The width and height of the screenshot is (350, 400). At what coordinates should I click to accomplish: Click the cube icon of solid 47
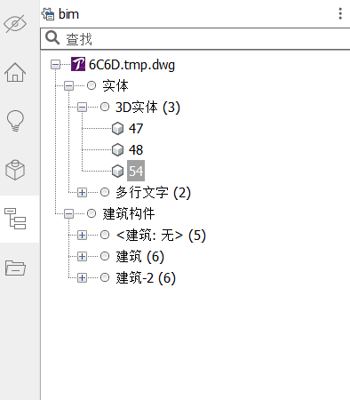click(x=117, y=129)
